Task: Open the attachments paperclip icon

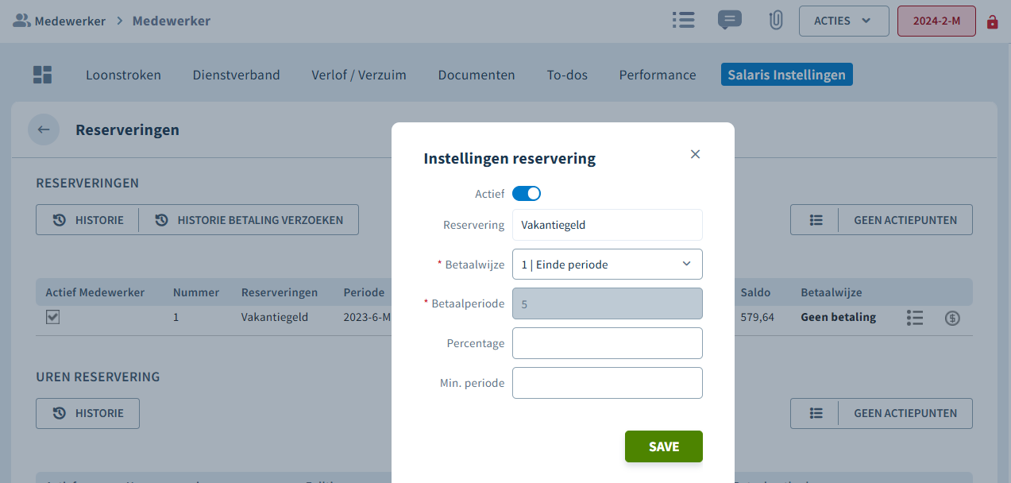Action: (x=776, y=21)
